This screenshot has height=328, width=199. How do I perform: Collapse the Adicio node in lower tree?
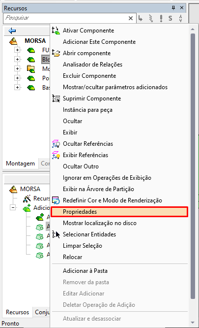(13, 207)
